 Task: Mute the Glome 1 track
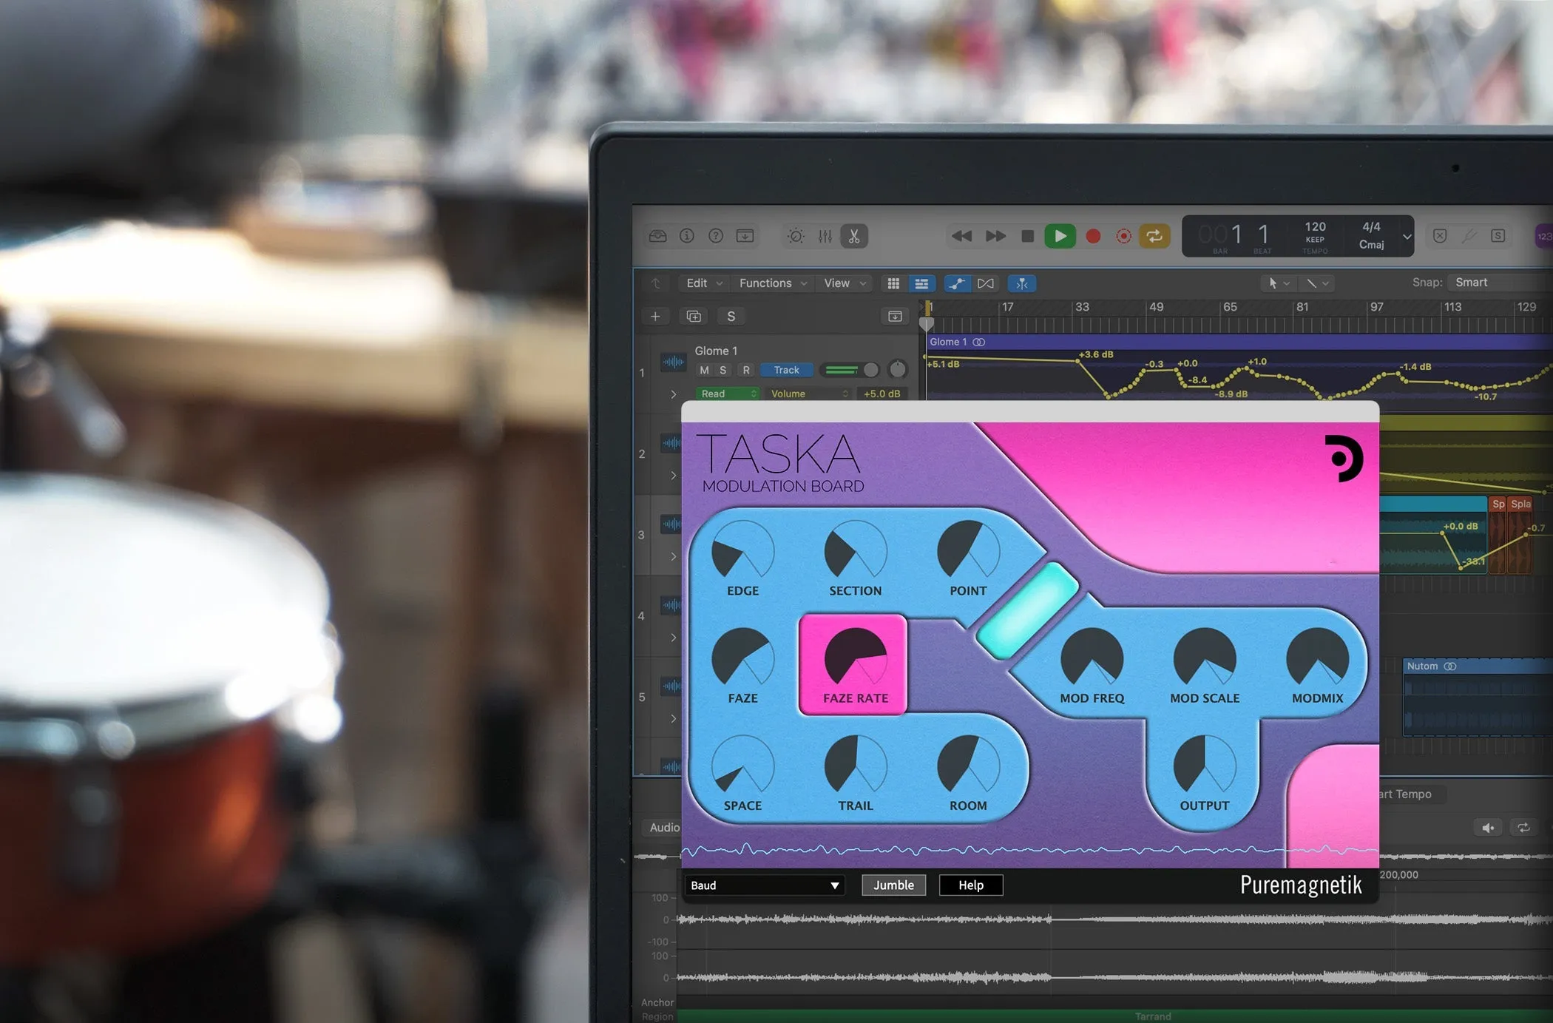click(704, 370)
